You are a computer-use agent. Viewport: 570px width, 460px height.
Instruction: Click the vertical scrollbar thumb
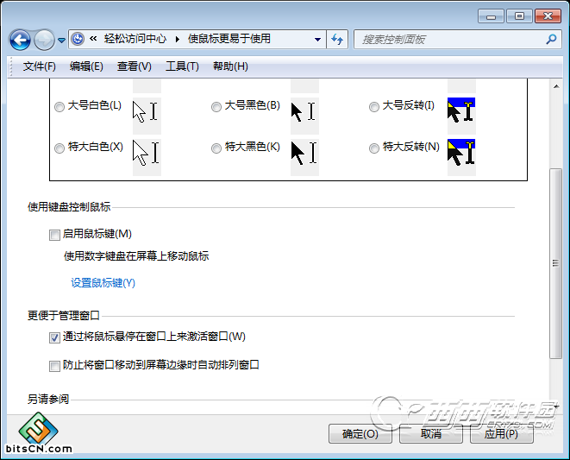tap(555, 263)
